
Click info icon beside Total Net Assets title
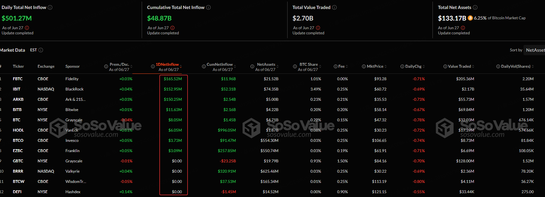(x=475, y=7)
